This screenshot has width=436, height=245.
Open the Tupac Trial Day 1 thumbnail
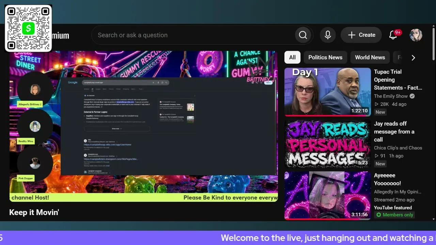click(328, 92)
